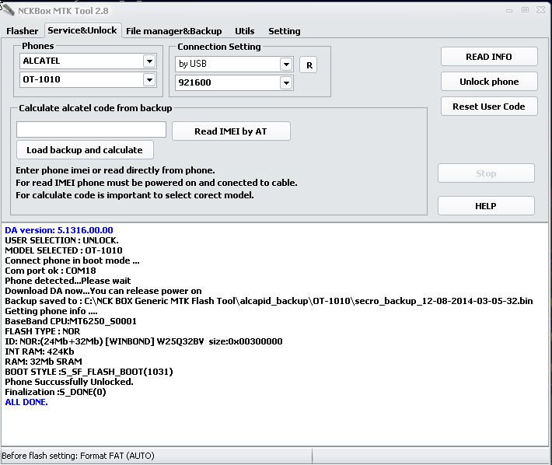The height and width of the screenshot is (465, 552).
Task: Click the Read IMEI by AT button
Action: 231,131
